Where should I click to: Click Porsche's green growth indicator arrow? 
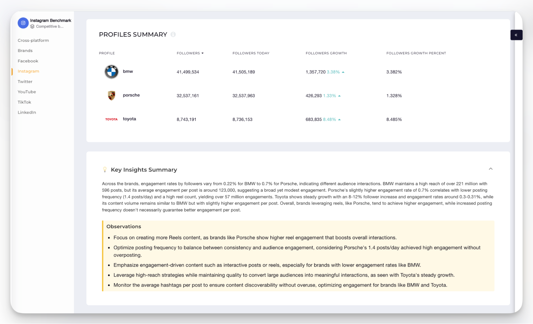point(339,95)
